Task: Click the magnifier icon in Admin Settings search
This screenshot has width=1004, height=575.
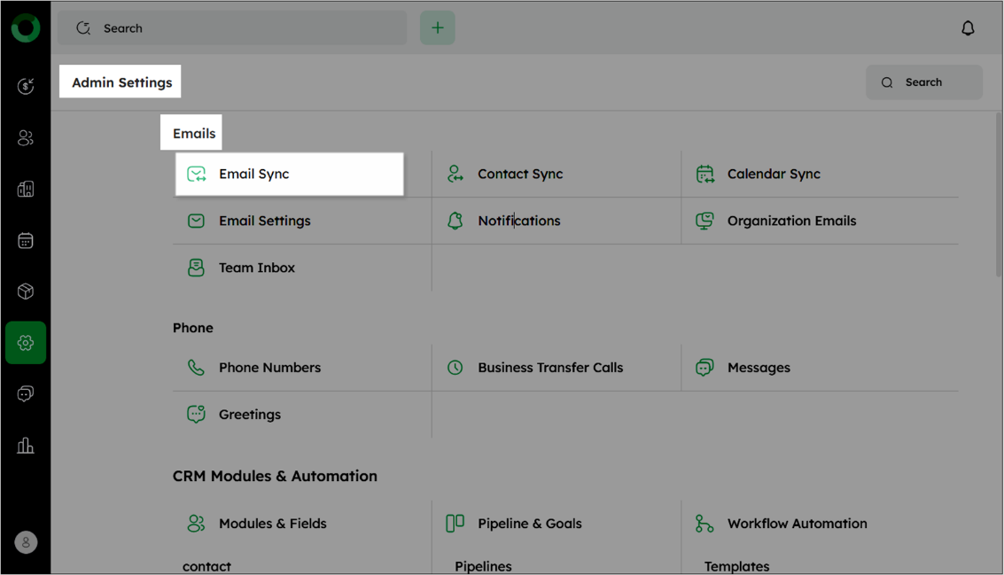Action: click(887, 82)
